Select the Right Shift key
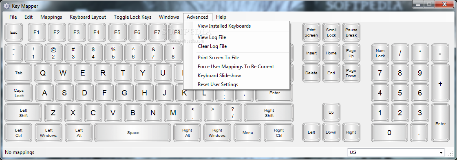 269,113
